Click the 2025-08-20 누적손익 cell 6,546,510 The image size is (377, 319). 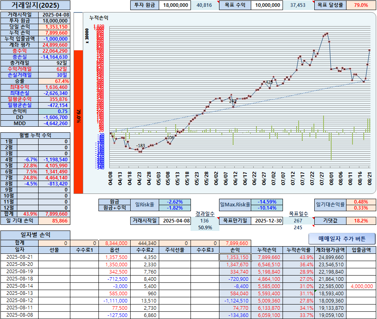tap(267, 264)
